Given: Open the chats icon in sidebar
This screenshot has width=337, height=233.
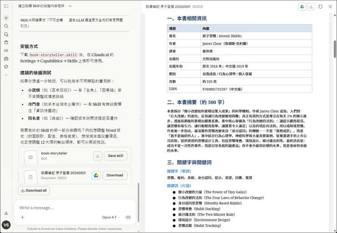Looking at the screenshot, I should 6,34.
